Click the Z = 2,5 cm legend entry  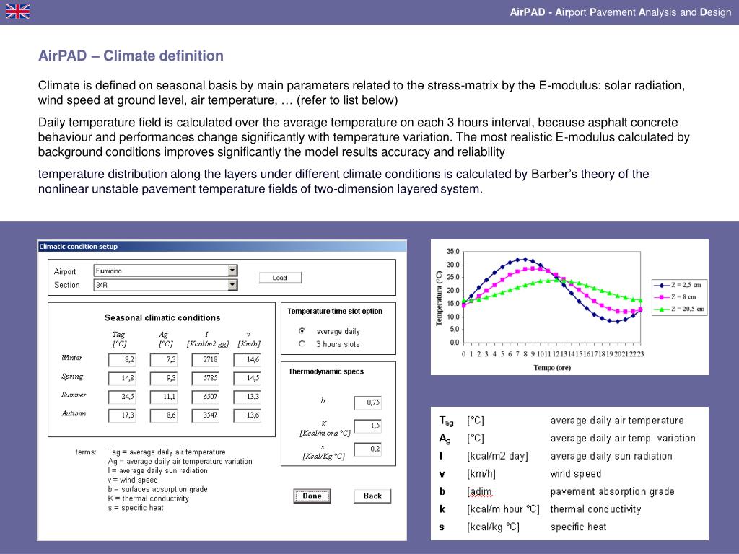coord(679,285)
